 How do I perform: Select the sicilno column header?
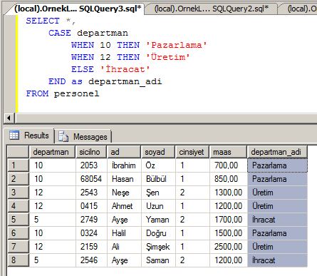click(x=91, y=152)
